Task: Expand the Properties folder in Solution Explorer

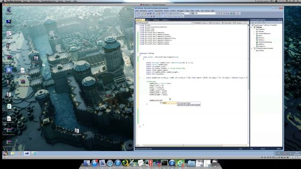Action: pyautogui.click(x=254, y=29)
